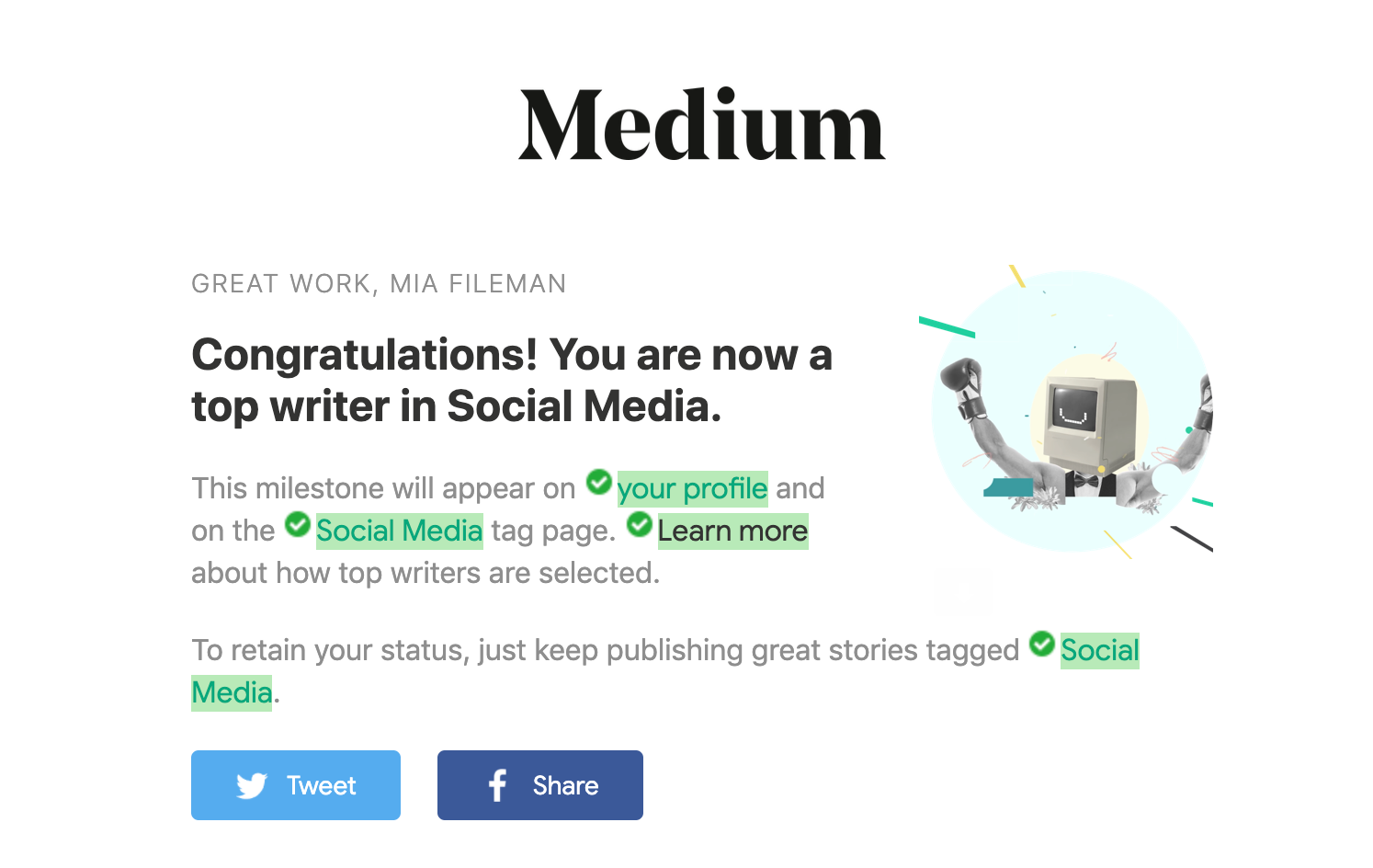Click 'Media' link ending the last paragraph

[232, 692]
